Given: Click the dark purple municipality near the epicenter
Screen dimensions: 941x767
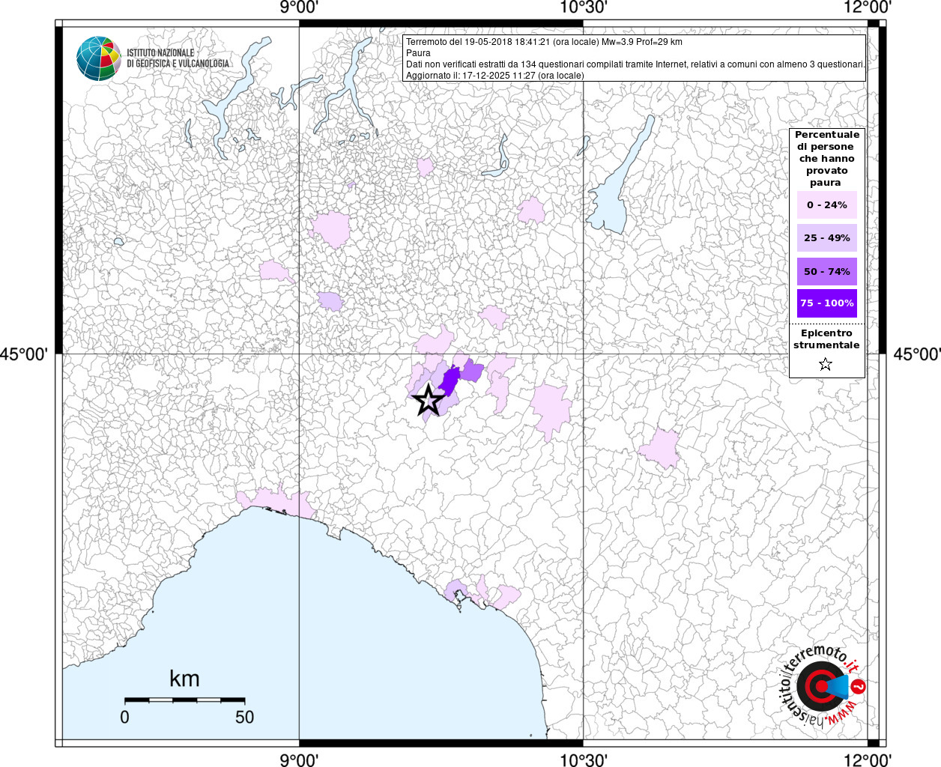Looking at the screenshot, I should pos(450,380).
